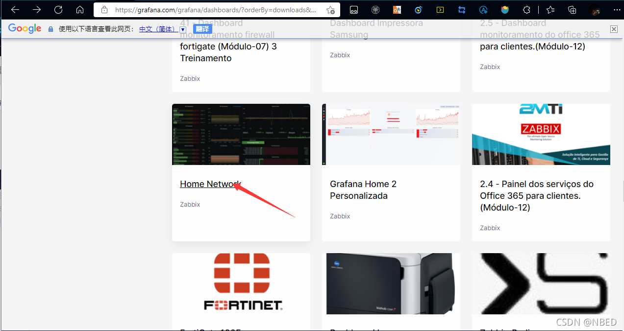Click Zabbix label under Grafana Home 2 Personalizada
Image resolution: width=624 pixels, height=331 pixels.
tap(340, 216)
